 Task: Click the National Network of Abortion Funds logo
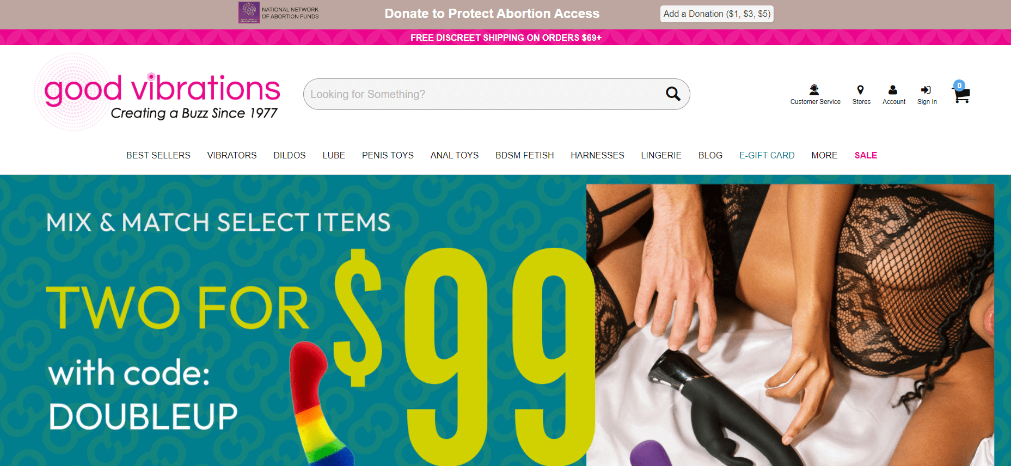click(279, 13)
